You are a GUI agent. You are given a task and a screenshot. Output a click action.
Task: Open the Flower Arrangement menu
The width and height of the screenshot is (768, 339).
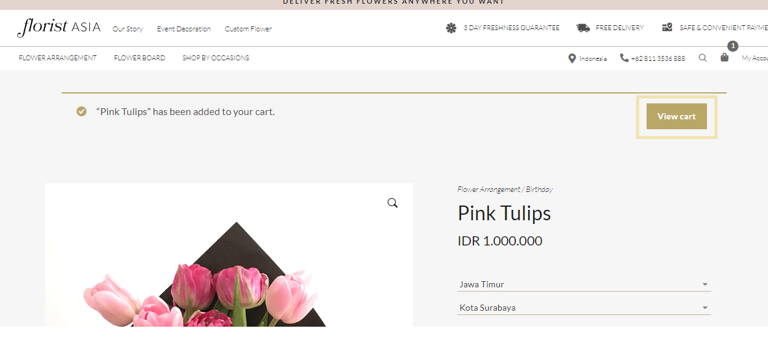click(58, 58)
